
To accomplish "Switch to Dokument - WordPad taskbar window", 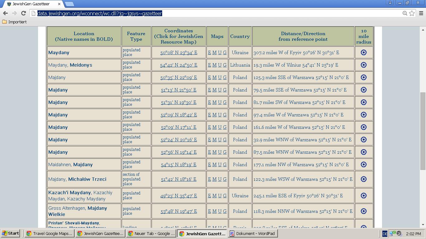I will (253, 233).
